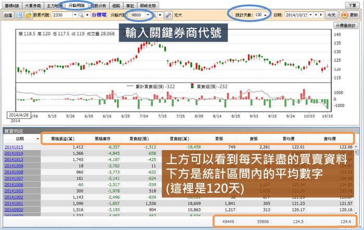Click the 下單 order button
The image size is (364, 230).
click(x=352, y=5)
